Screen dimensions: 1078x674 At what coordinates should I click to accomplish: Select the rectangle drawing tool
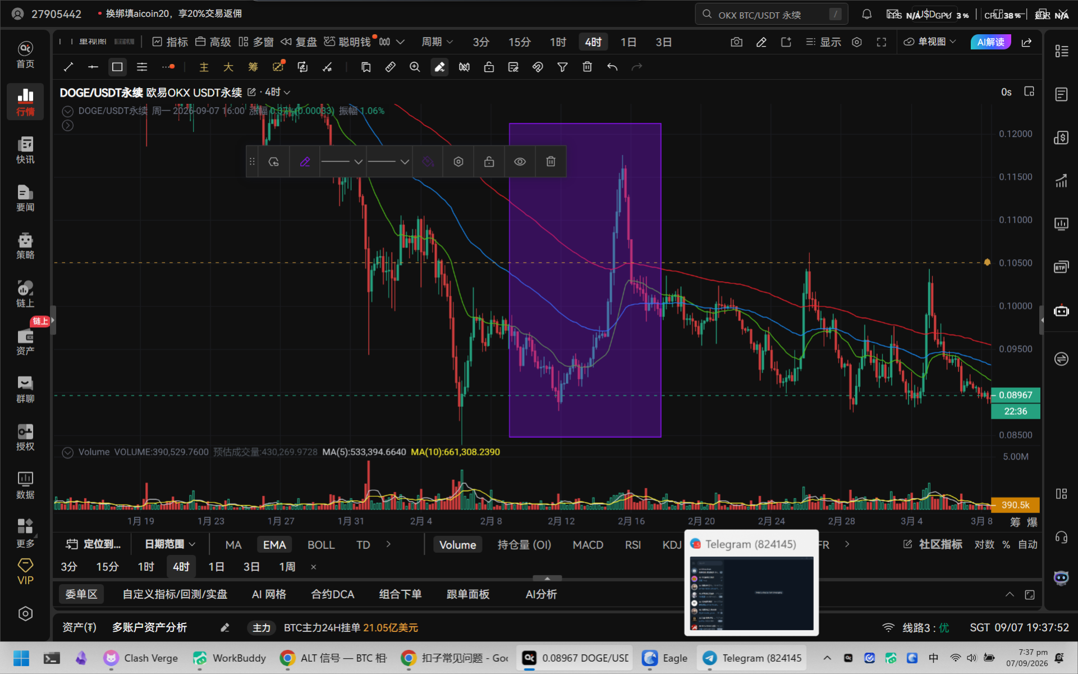(117, 67)
